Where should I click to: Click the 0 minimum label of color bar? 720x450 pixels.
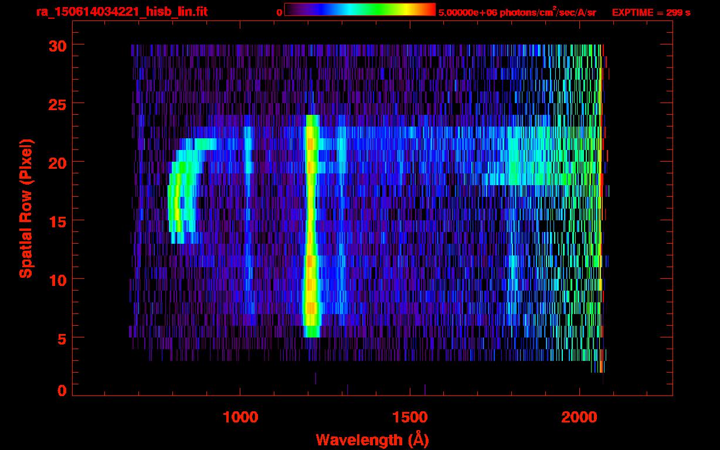point(279,12)
